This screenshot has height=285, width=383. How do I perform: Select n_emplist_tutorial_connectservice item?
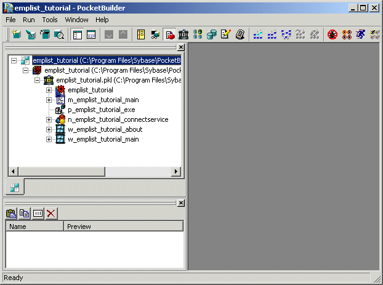118,119
